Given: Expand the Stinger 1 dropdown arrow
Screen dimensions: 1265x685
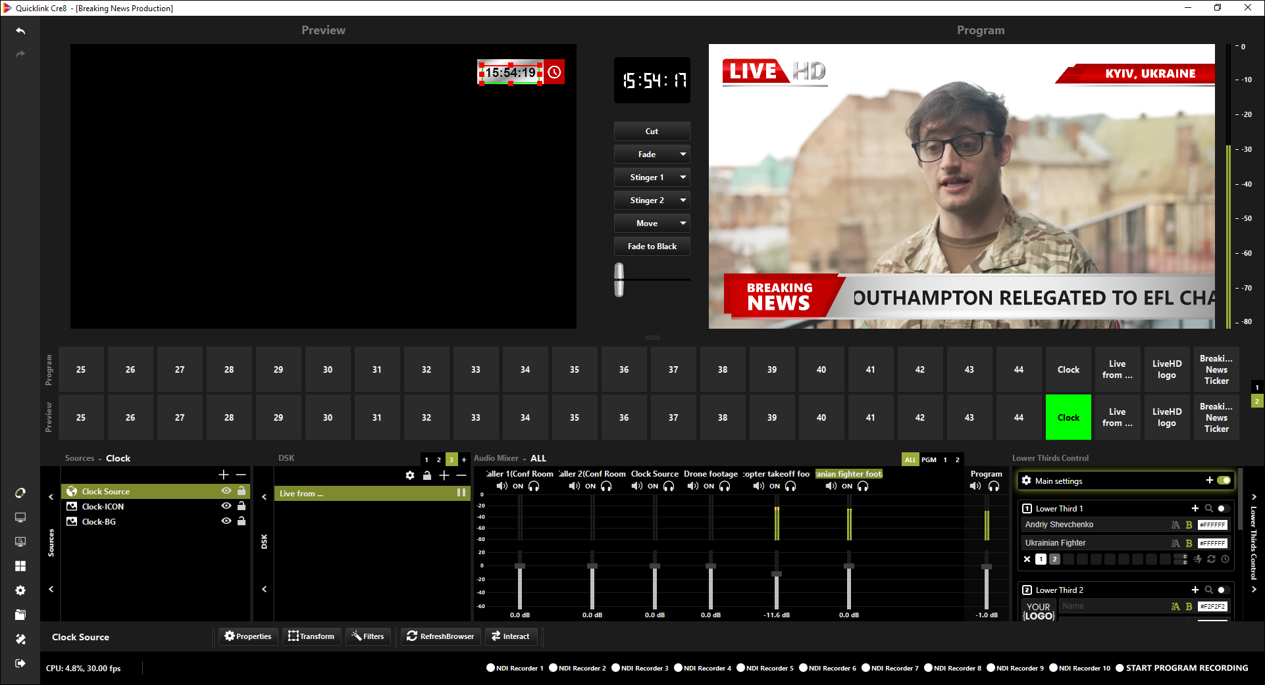Looking at the screenshot, I should pyautogui.click(x=683, y=177).
